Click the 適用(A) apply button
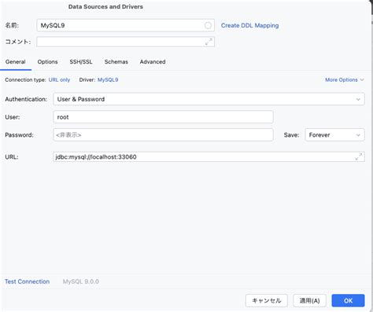373x312 pixels. (309, 300)
